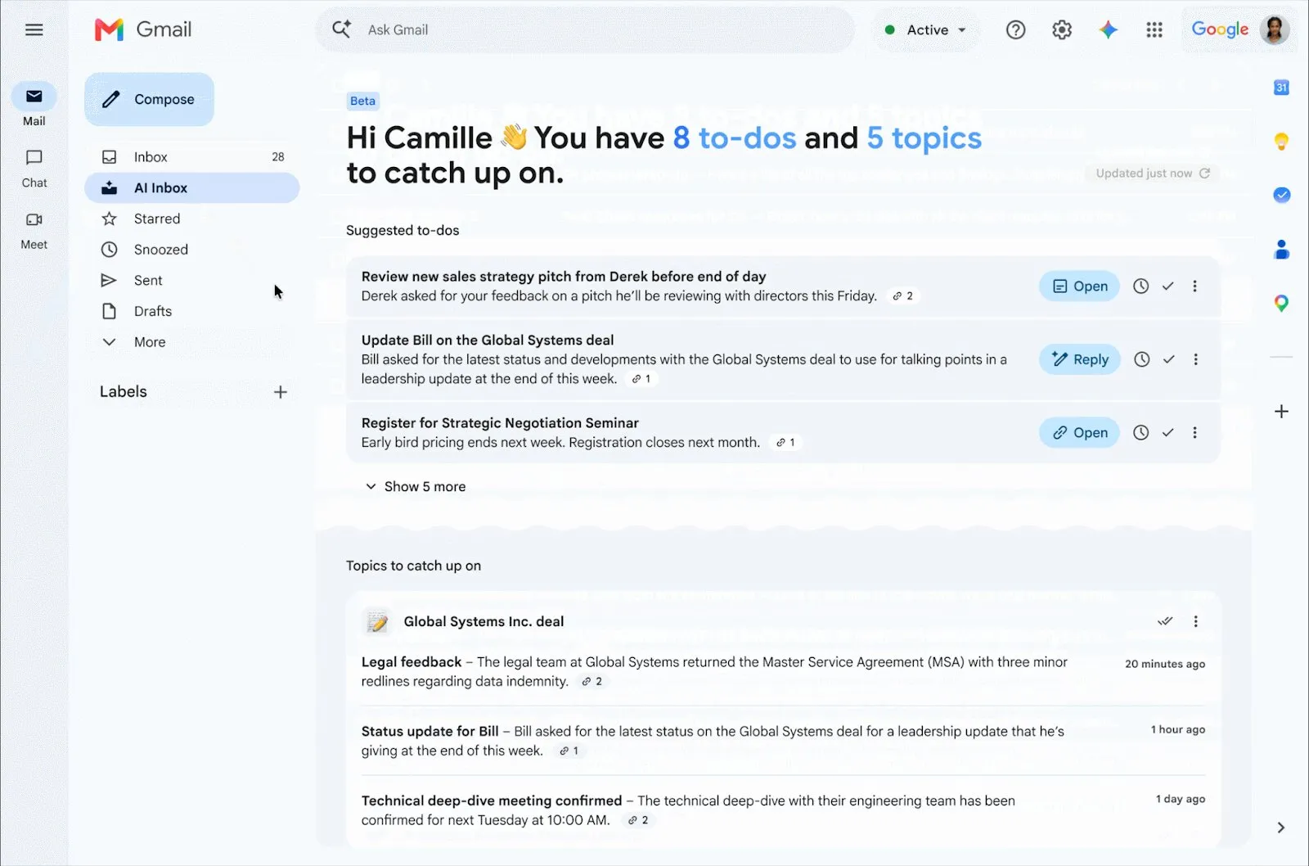
Task: Open the main menu hamburger icon
Action: click(34, 30)
